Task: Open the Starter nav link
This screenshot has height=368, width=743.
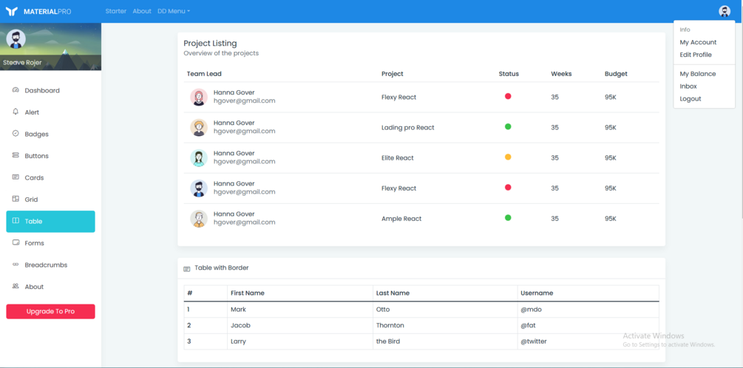Action: (115, 11)
